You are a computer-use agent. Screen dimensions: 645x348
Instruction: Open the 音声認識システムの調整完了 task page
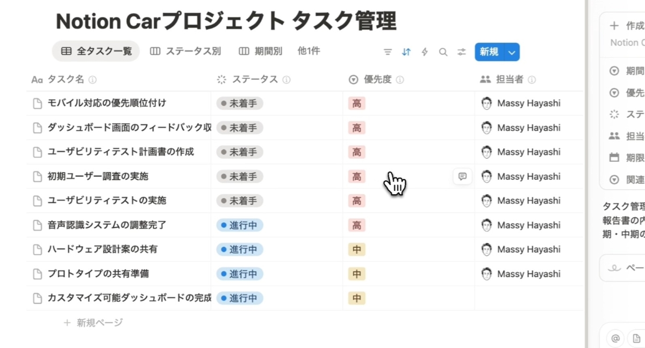(107, 225)
